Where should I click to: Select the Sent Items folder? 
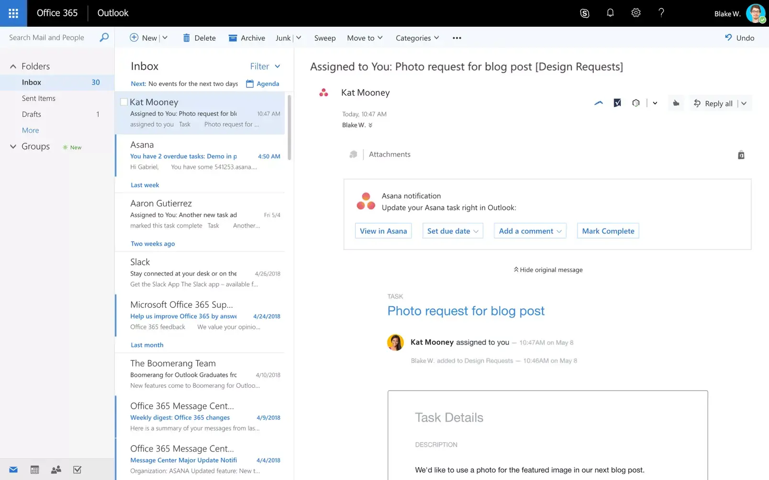pos(39,98)
